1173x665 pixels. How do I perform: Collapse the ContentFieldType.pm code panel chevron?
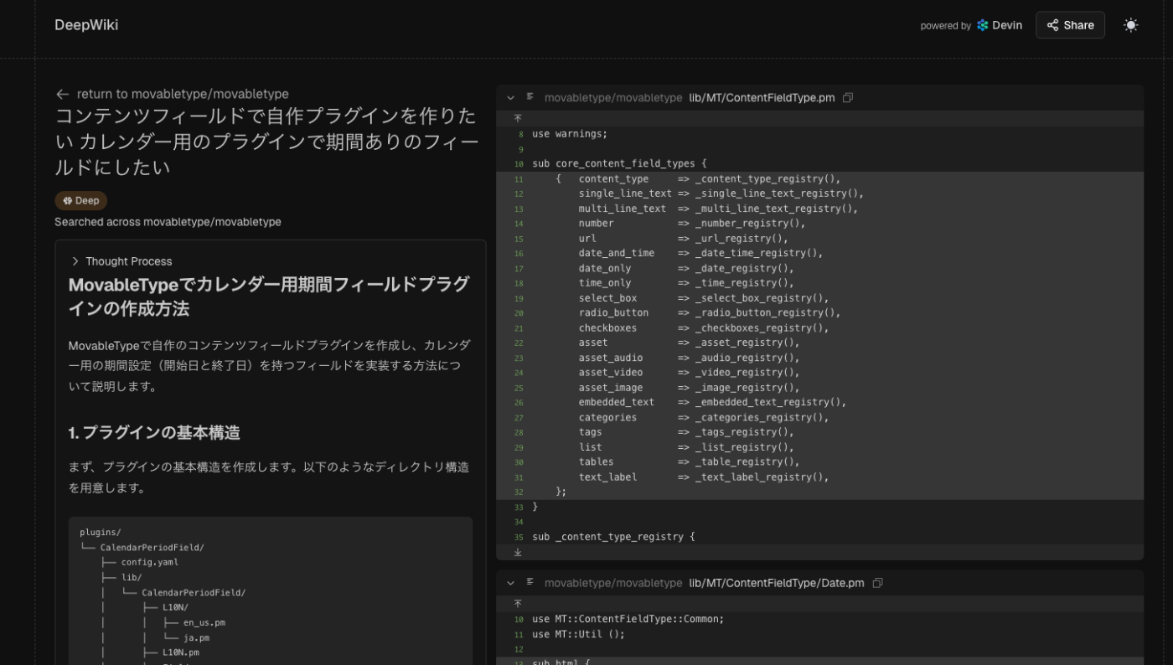pos(510,98)
